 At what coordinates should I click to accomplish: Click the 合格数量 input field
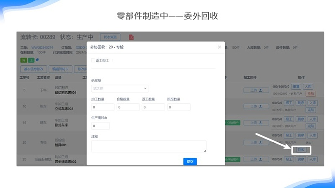[x=128, y=107]
